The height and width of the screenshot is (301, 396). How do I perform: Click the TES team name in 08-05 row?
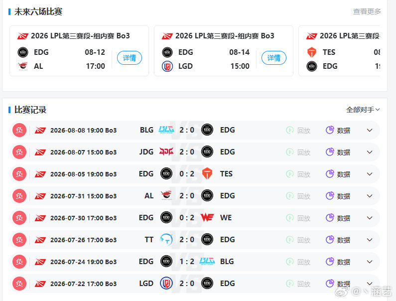coord(226,174)
